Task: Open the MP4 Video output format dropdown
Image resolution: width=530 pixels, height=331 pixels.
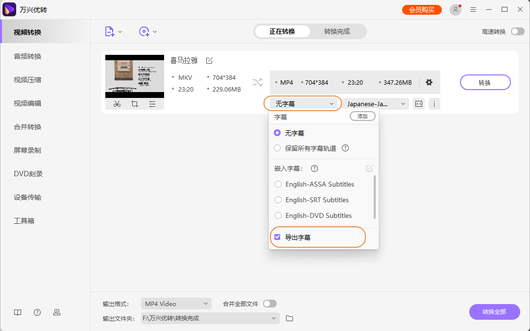Action: (x=176, y=304)
